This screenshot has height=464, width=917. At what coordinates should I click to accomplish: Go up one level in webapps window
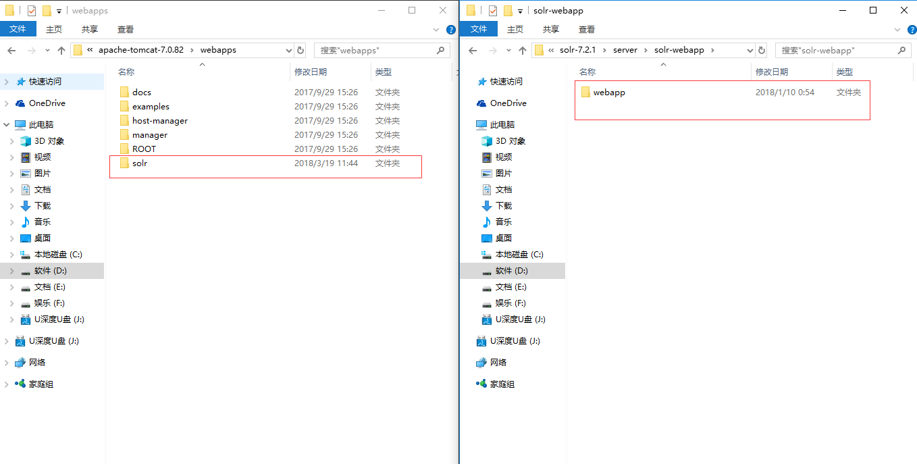(61, 51)
